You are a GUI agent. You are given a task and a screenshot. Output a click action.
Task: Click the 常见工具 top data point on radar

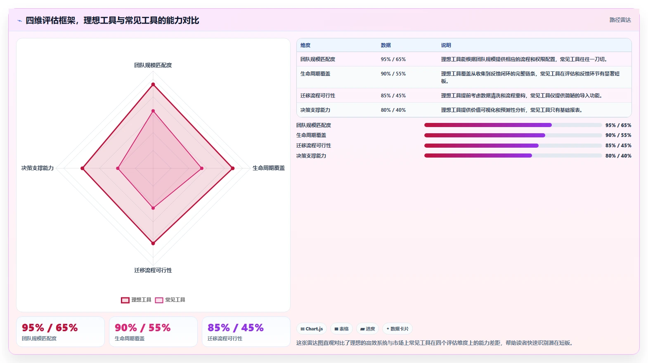tap(153, 111)
